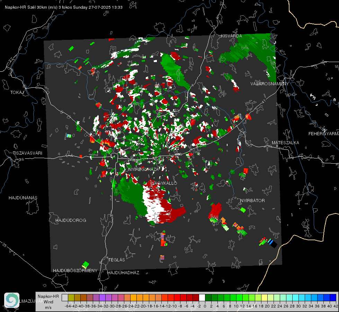Click road number 35 near the lower map edge
The height and width of the screenshot is (312, 339).
point(4,245)
